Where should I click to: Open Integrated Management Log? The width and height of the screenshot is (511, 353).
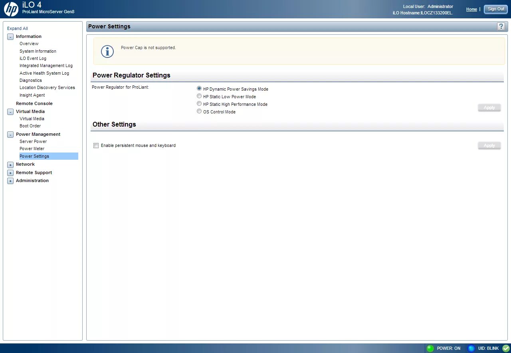click(46, 65)
